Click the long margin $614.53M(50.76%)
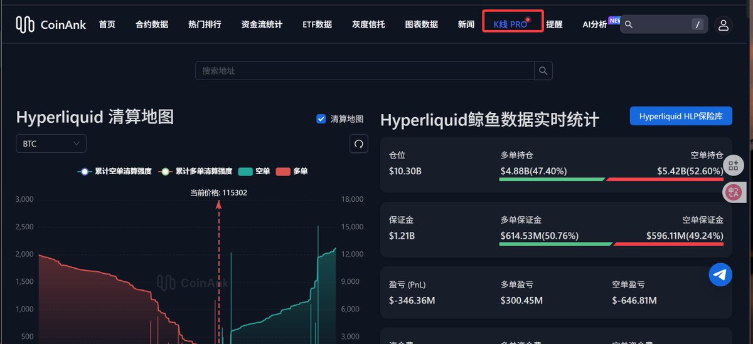753x344 pixels. click(x=540, y=236)
